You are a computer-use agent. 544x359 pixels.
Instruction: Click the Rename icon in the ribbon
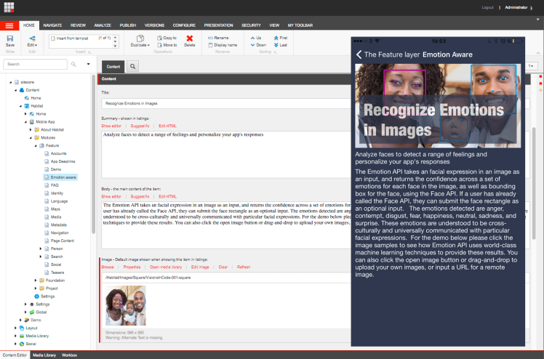tap(211, 37)
